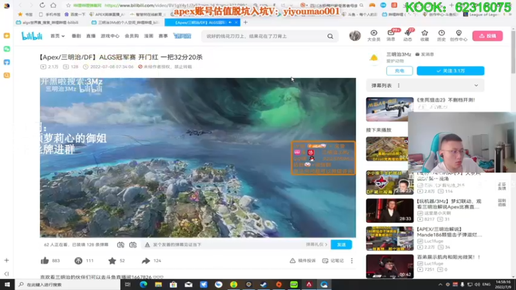Screen dimensions: 516x290
Task: Open danmaku list three-dot options
Action: tap(399, 86)
